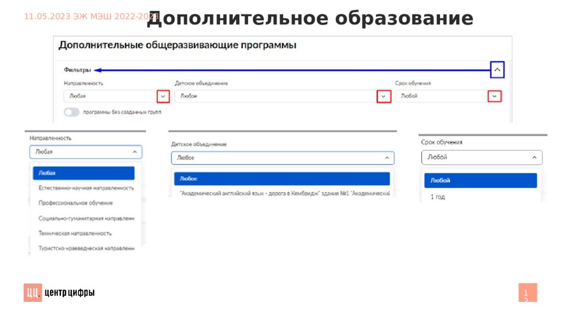The height and width of the screenshot is (315, 561).
Task: Choose 'Естественно-научная направленность' option
Action: click(x=86, y=188)
